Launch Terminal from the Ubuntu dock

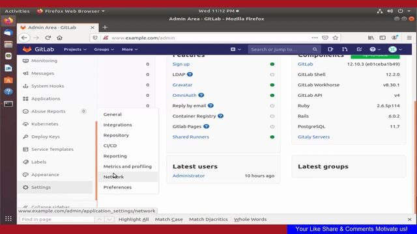tap(8, 104)
